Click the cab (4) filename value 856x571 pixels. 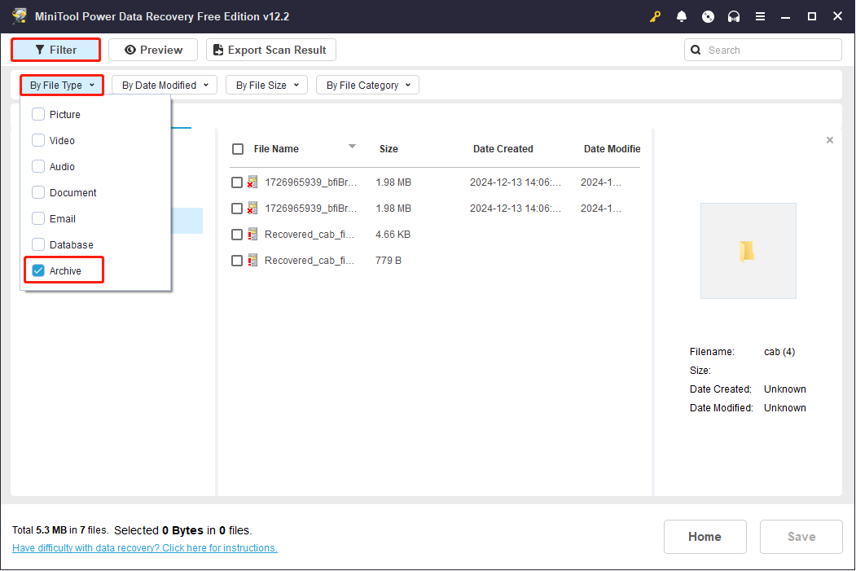click(779, 352)
